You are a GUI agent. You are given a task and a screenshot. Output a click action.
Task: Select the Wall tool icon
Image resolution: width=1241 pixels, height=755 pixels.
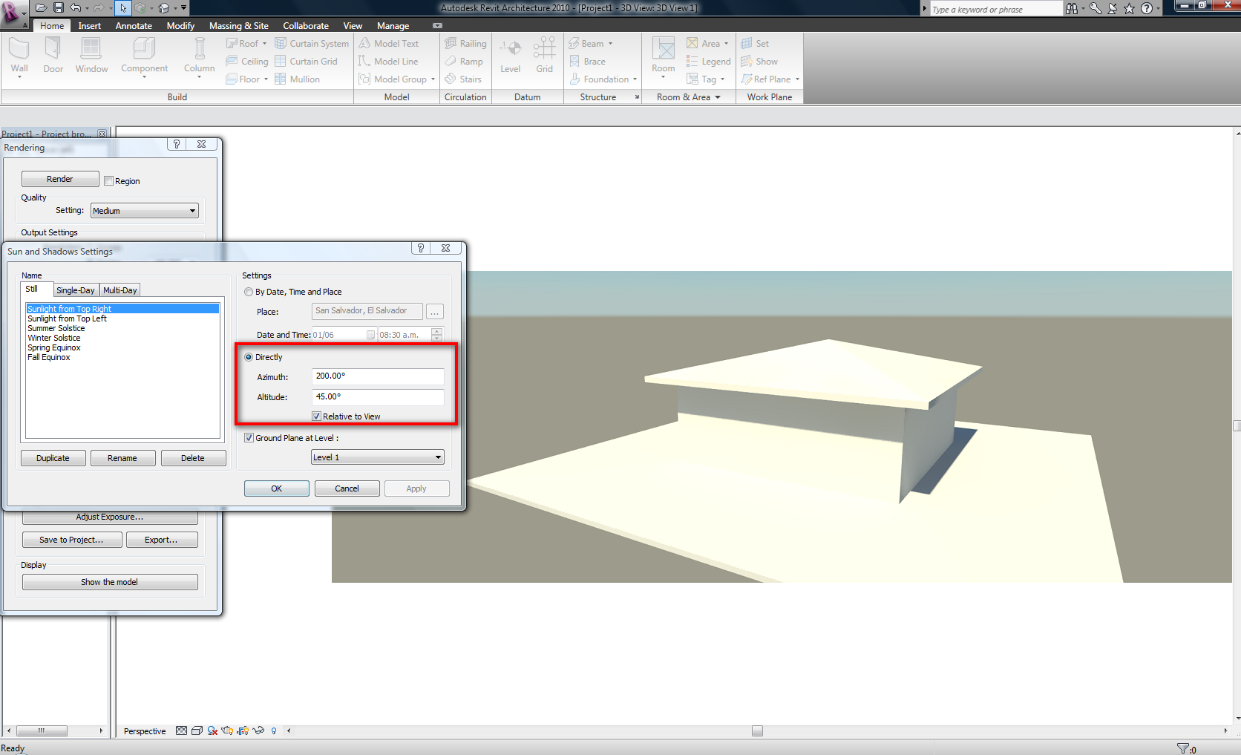[19, 50]
